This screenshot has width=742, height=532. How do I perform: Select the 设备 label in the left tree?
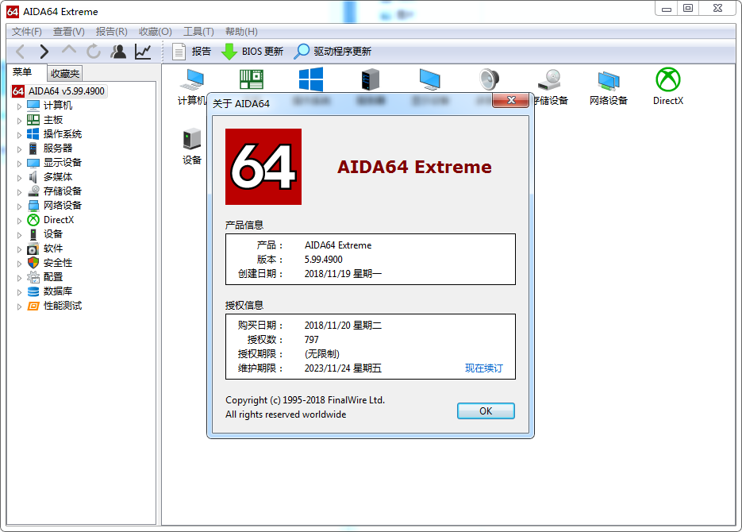[53, 234]
